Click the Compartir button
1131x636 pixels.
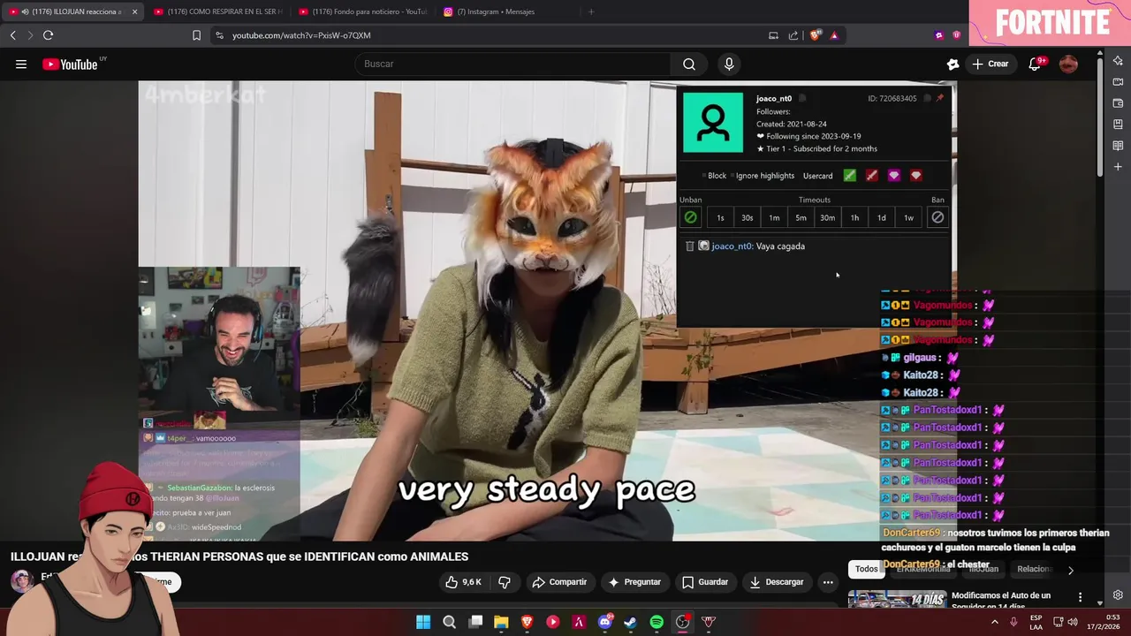(559, 582)
